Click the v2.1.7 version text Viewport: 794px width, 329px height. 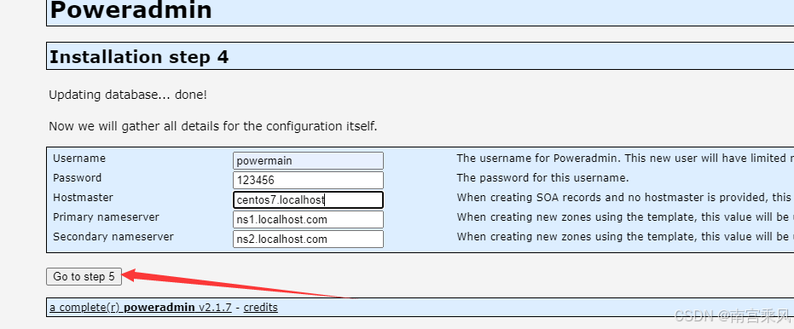(x=215, y=307)
